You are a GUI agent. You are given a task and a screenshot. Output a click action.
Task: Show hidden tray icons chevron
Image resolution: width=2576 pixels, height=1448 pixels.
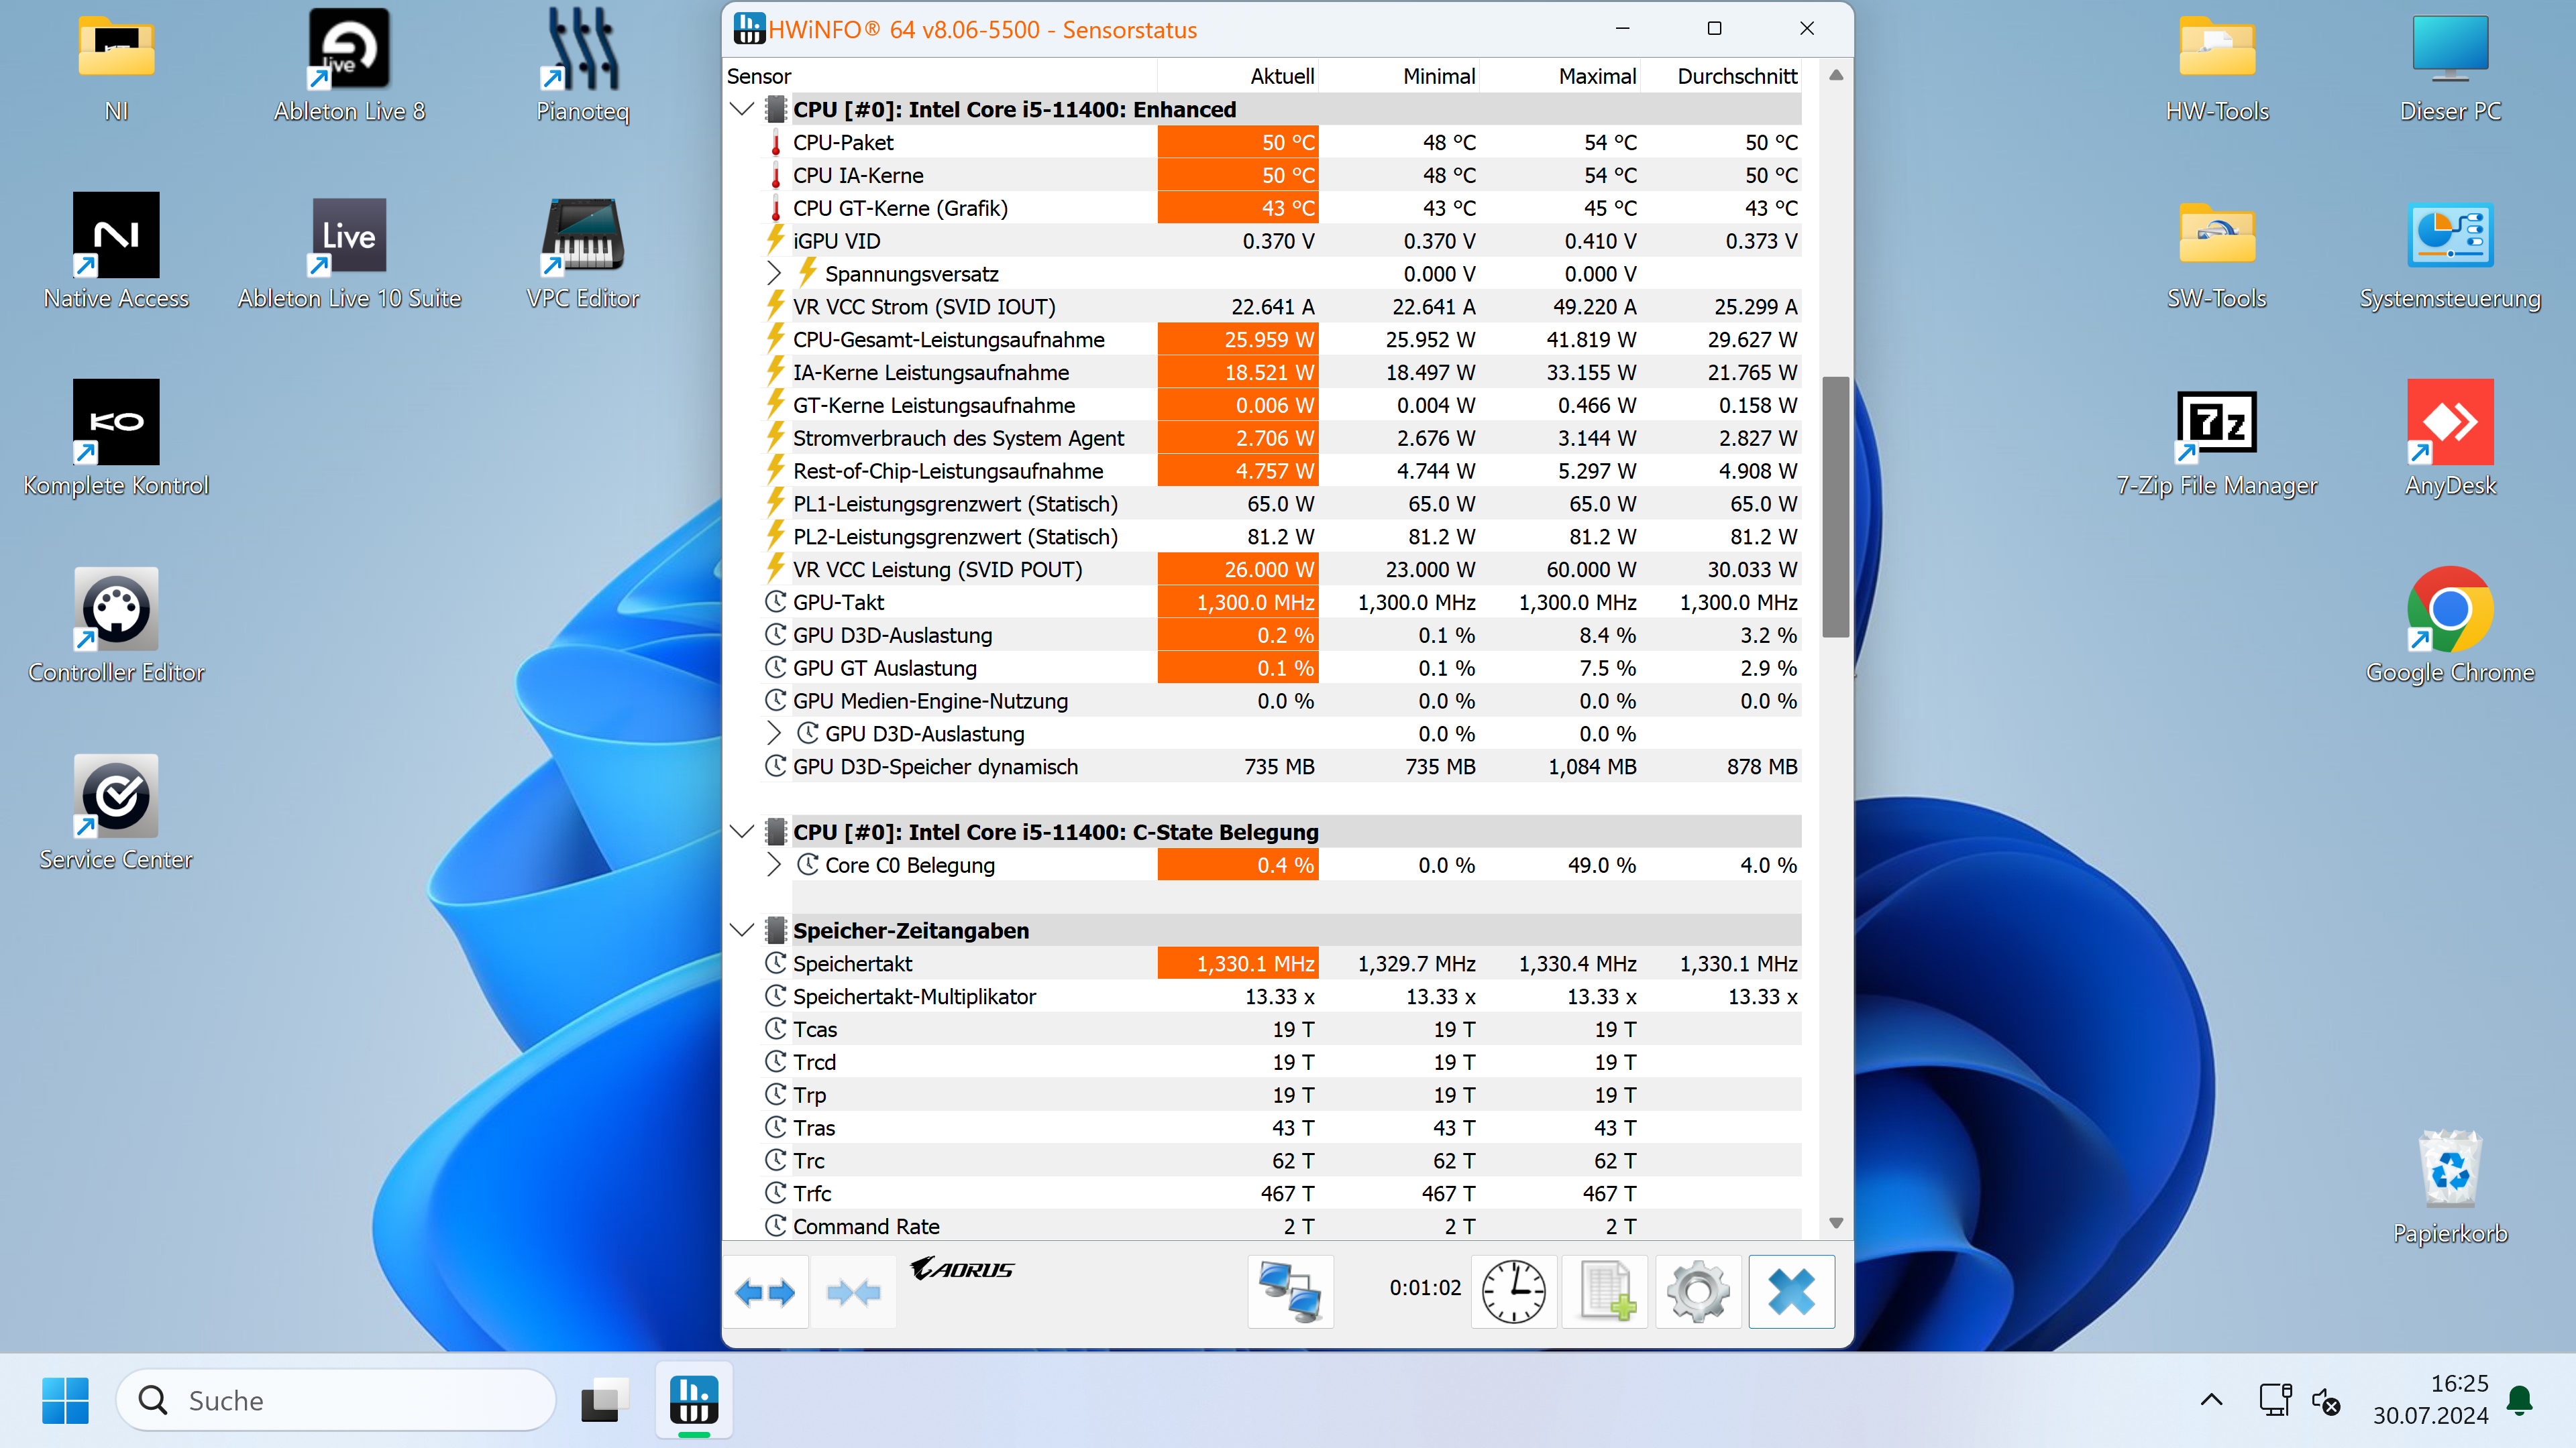[x=2211, y=1400]
